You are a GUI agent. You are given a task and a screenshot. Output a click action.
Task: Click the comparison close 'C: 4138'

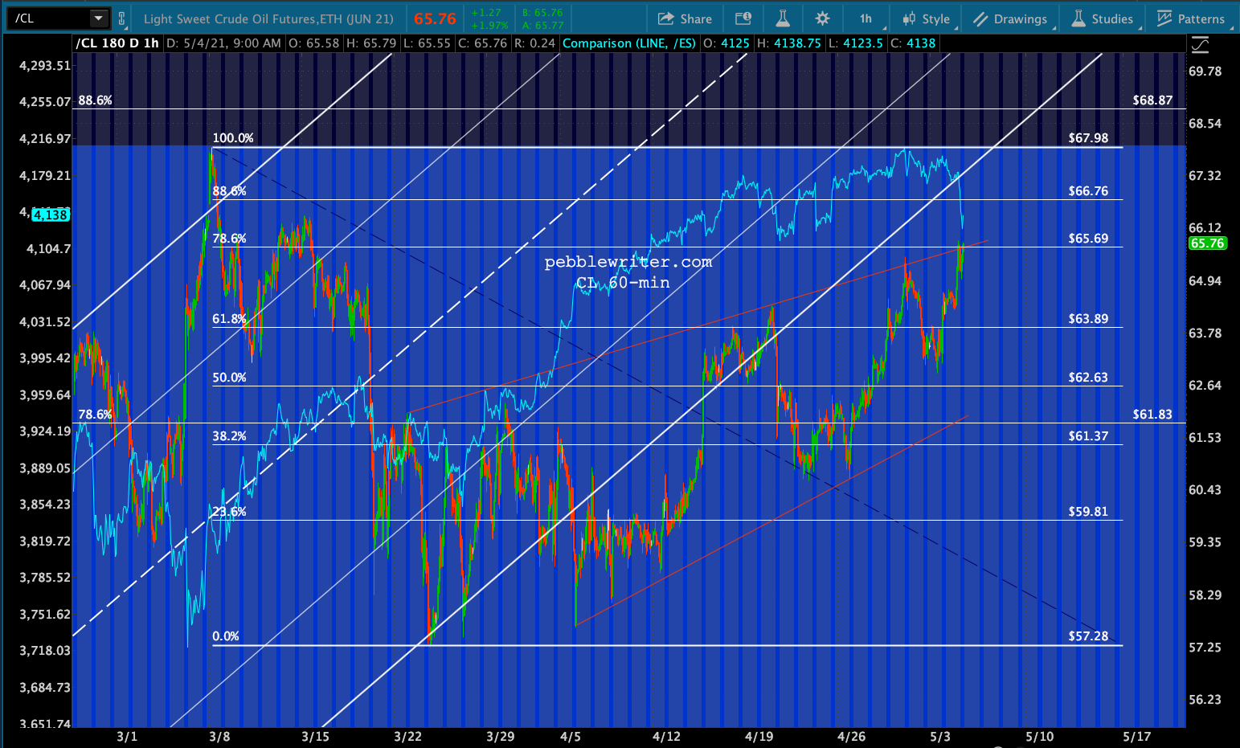(913, 43)
